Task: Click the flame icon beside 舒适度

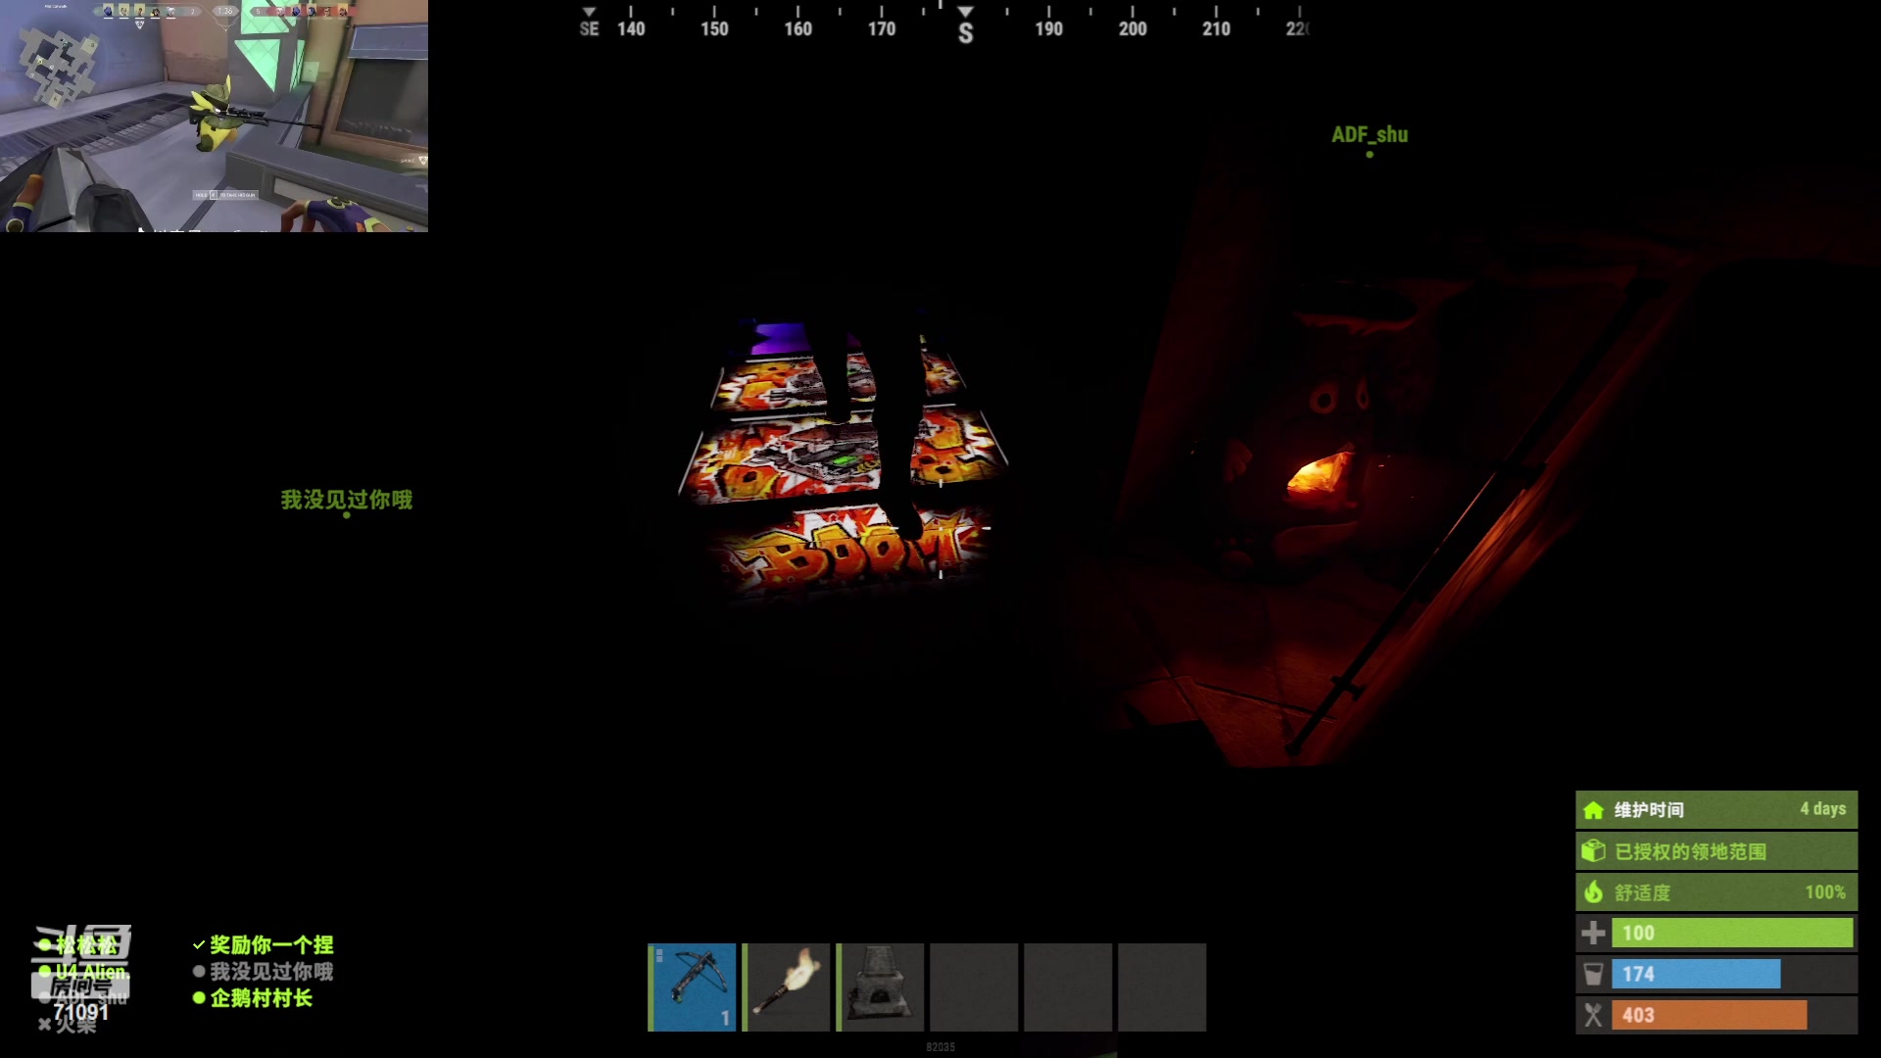Action: [x=1594, y=892]
